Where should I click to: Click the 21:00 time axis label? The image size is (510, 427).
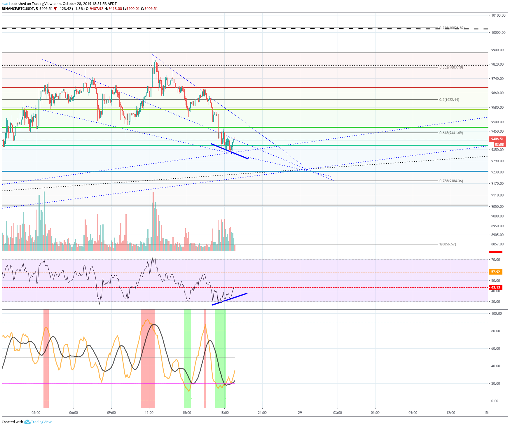click(x=262, y=412)
